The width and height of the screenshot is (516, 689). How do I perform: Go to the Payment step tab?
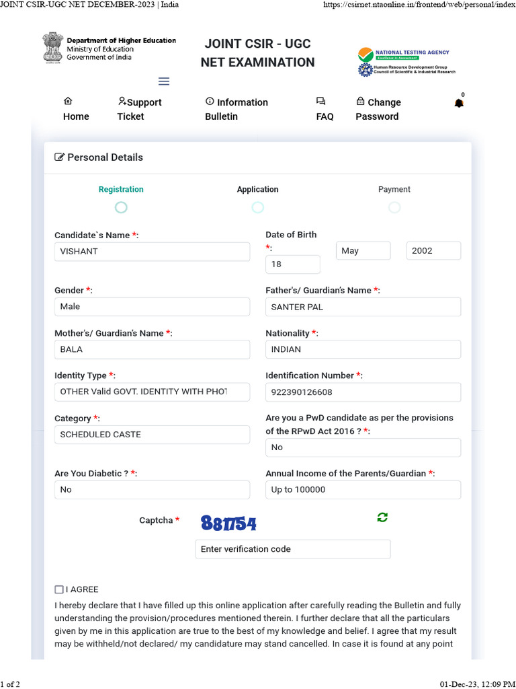click(394, 190)
